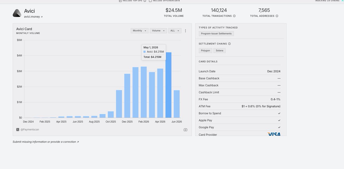
Task: Open info icon next to Include Top-Ups
Action: (145, 1)
